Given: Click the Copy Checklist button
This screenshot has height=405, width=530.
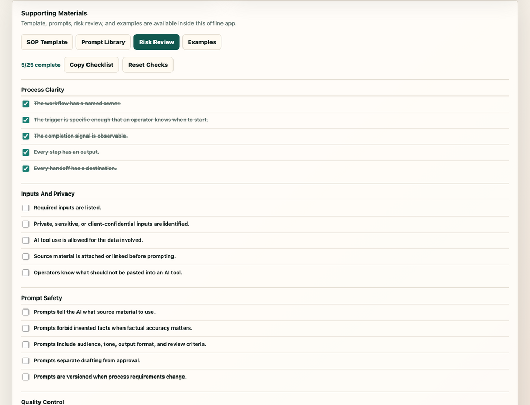Looking at the screenshot, I should (91, 65).
